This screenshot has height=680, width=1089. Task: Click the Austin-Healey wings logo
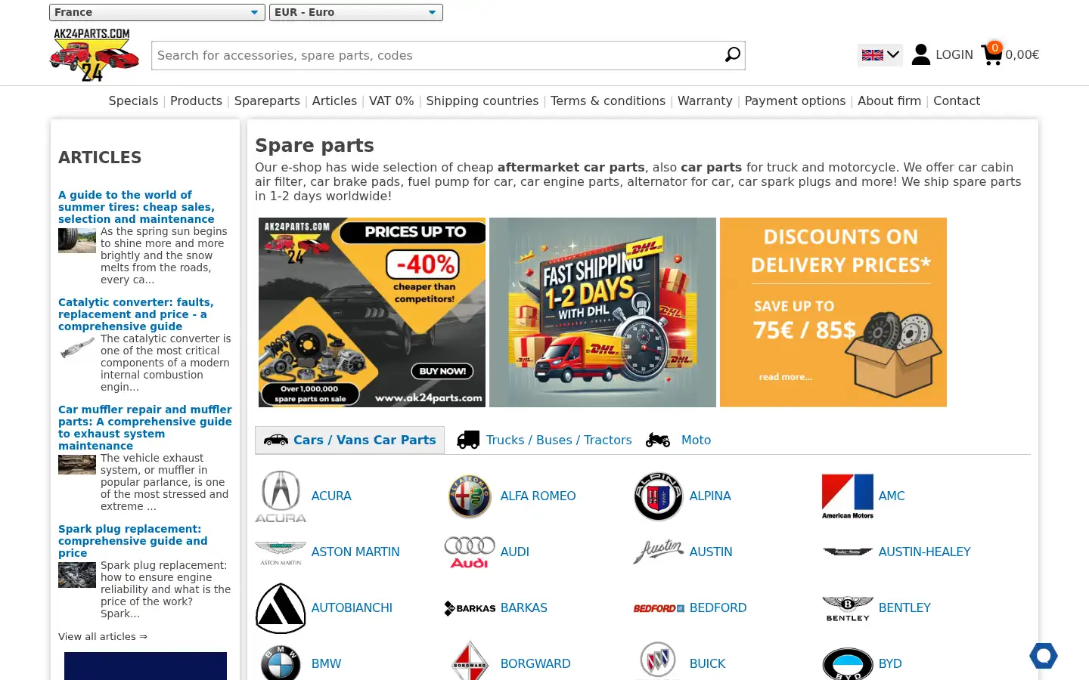tap(848, 552)
